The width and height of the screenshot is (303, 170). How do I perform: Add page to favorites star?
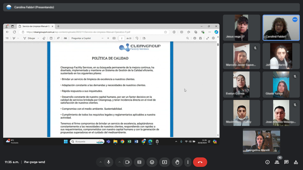tap(165, 32)
